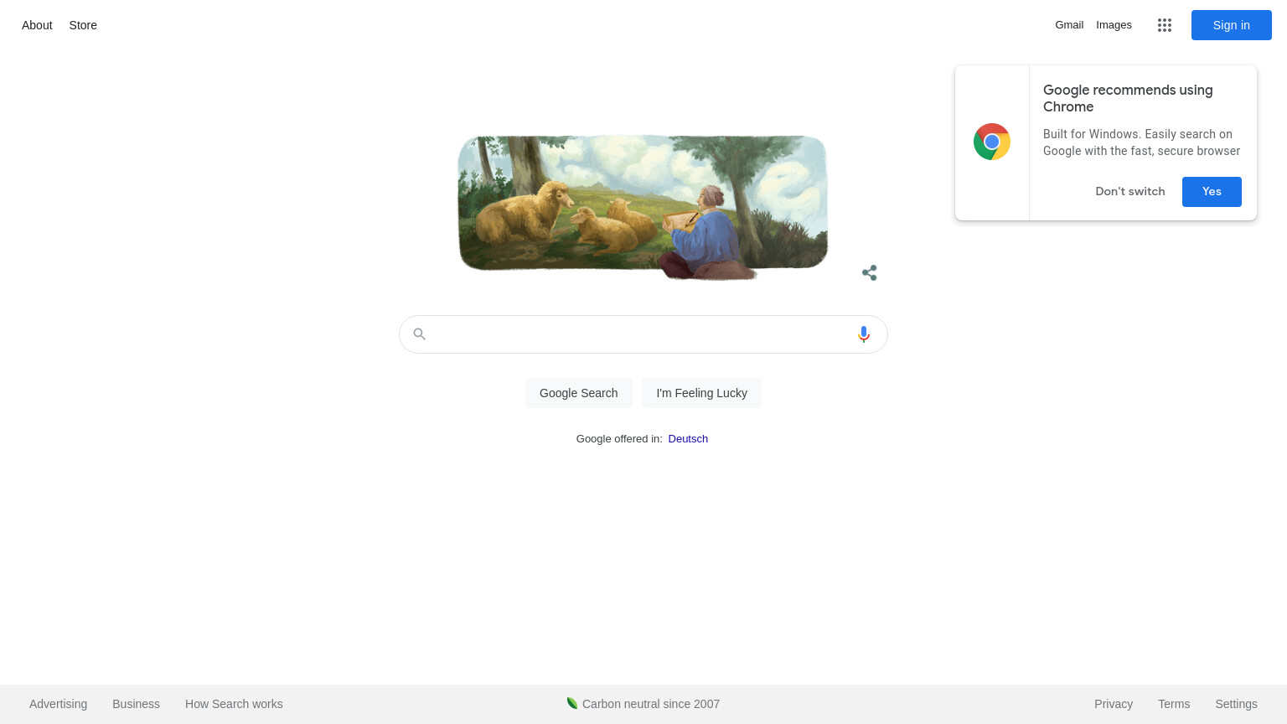Click the Chrome logo in the promo

pyautogui.click(x=992, y=142)
